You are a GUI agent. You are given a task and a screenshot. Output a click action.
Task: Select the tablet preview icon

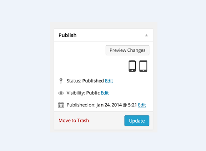point(143,66)
